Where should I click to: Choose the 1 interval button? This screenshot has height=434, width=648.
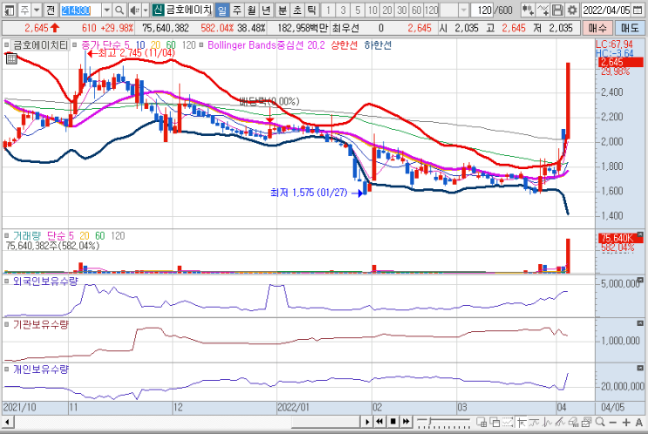coord(328,10)
